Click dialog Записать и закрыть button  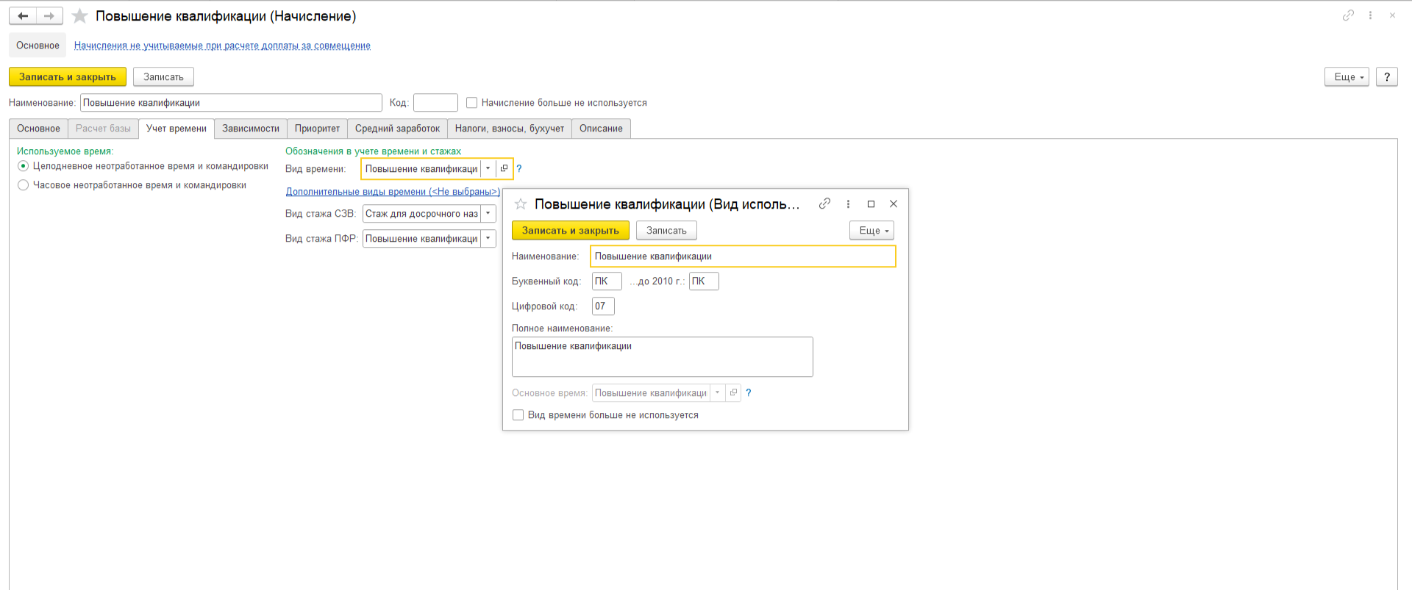571,230
